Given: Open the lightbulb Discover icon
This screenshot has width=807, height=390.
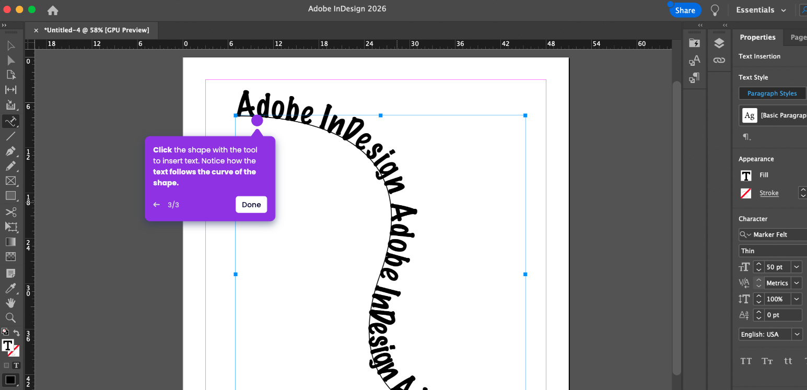Looking at the screenshot, I should (x=715, y=10).
